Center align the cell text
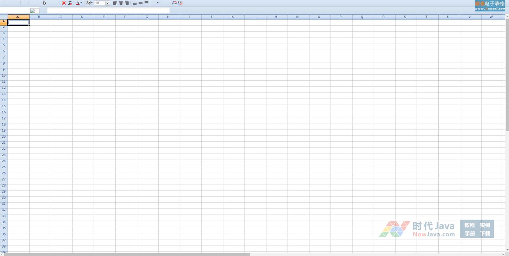509x256 pixels. point(121,3)
